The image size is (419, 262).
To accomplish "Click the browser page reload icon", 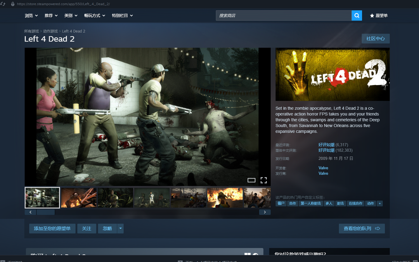I will pyautogui.click(x=3, y=4).
